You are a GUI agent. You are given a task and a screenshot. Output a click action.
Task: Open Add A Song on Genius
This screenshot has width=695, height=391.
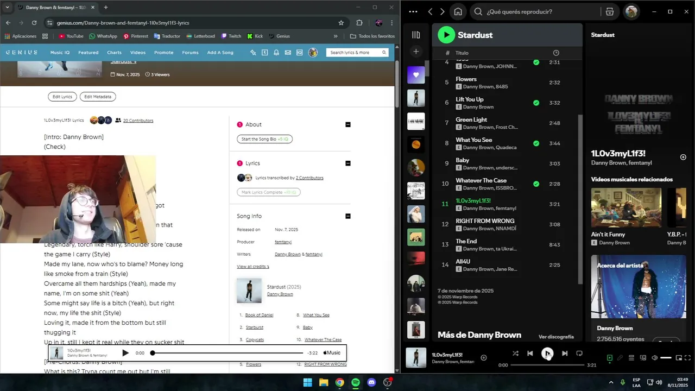point(220,53)
